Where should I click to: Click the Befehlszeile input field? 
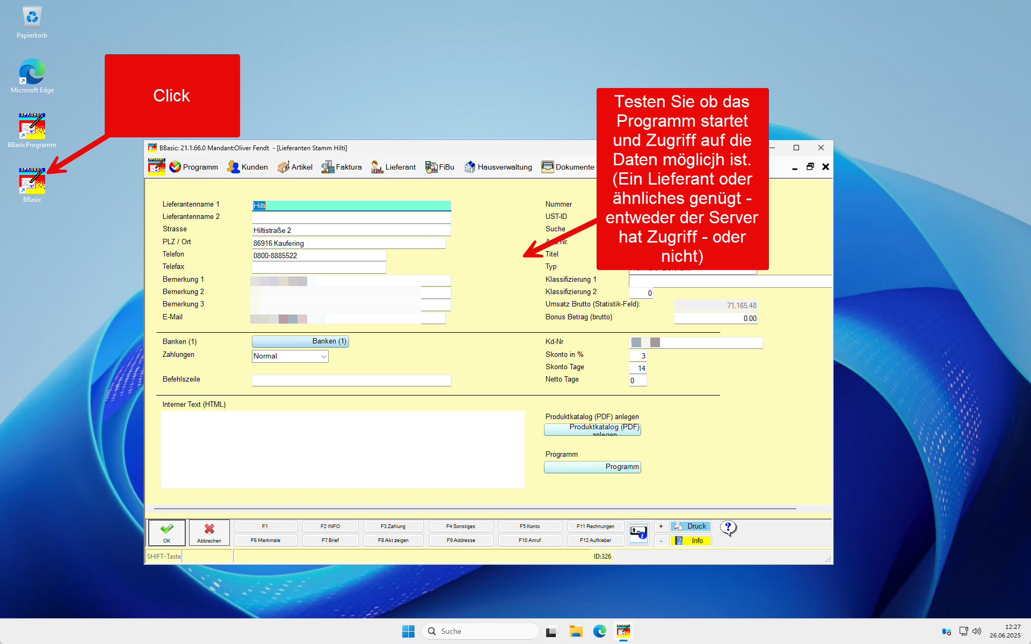pos(351,380)
